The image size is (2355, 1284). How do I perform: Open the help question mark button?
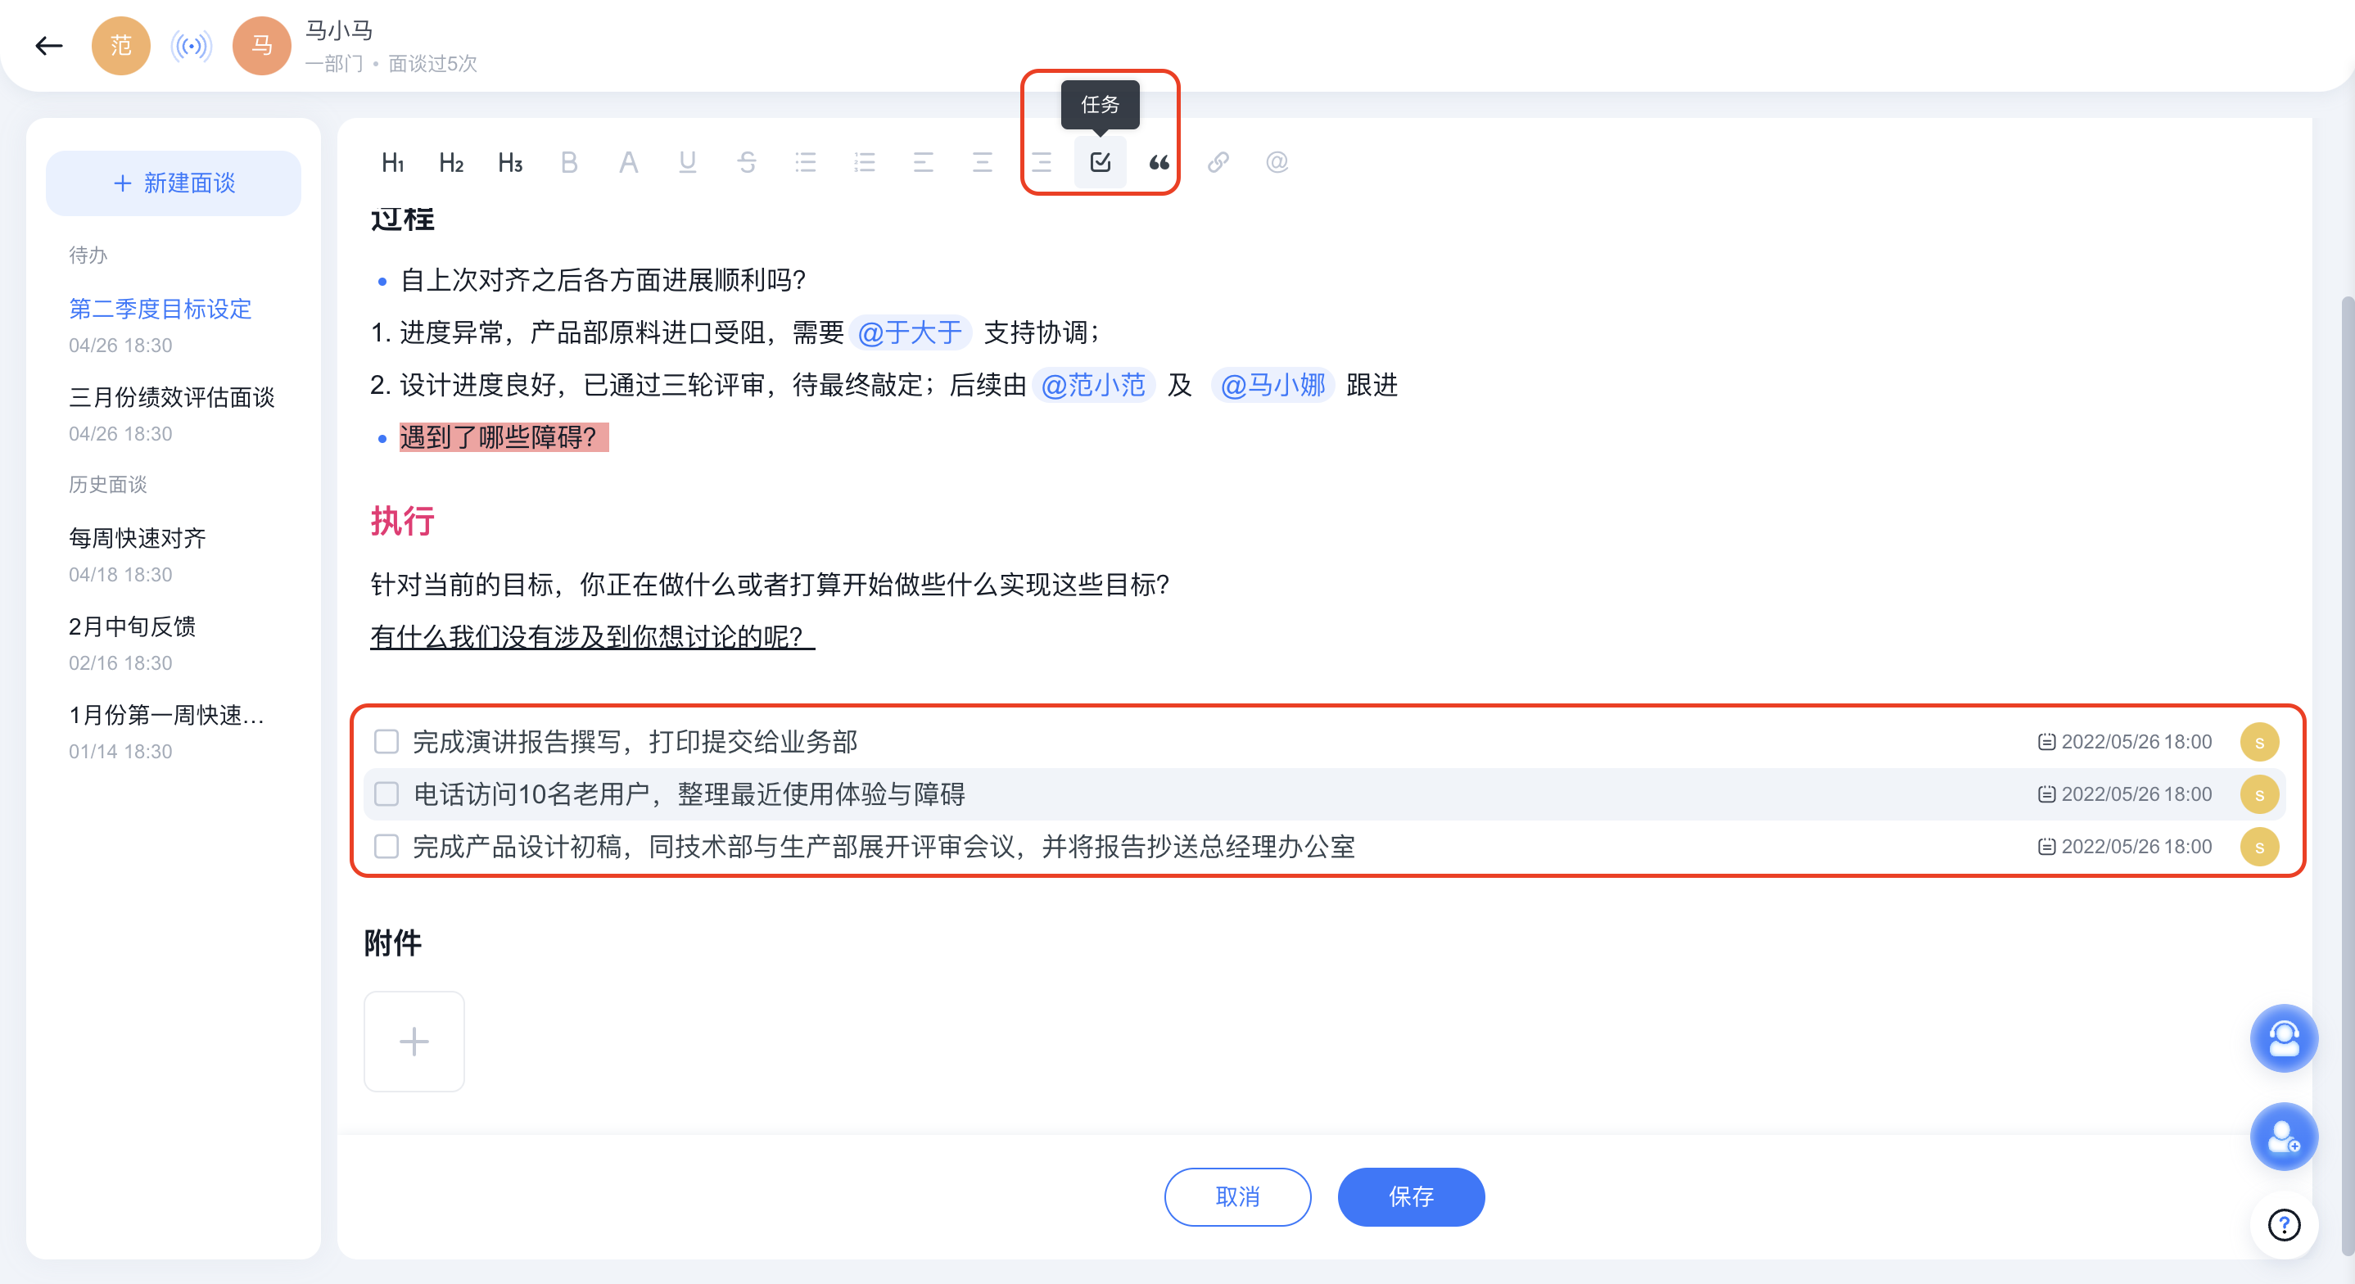[x=2284, y=1224]
